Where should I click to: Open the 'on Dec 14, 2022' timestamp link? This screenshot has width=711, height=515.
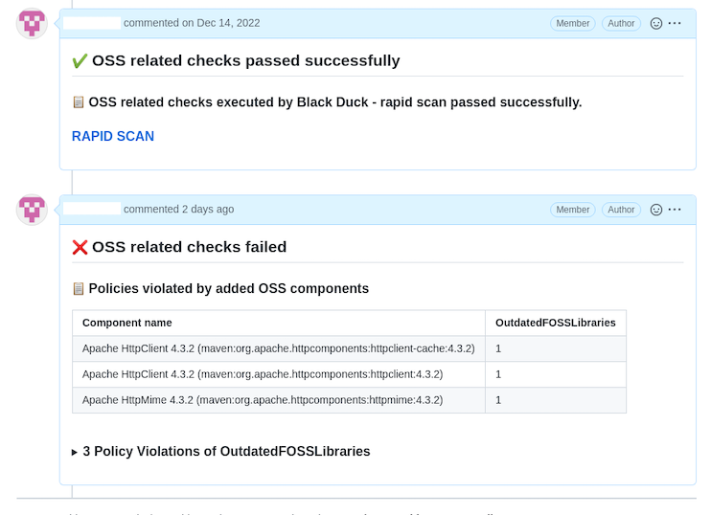pos(220,23)
